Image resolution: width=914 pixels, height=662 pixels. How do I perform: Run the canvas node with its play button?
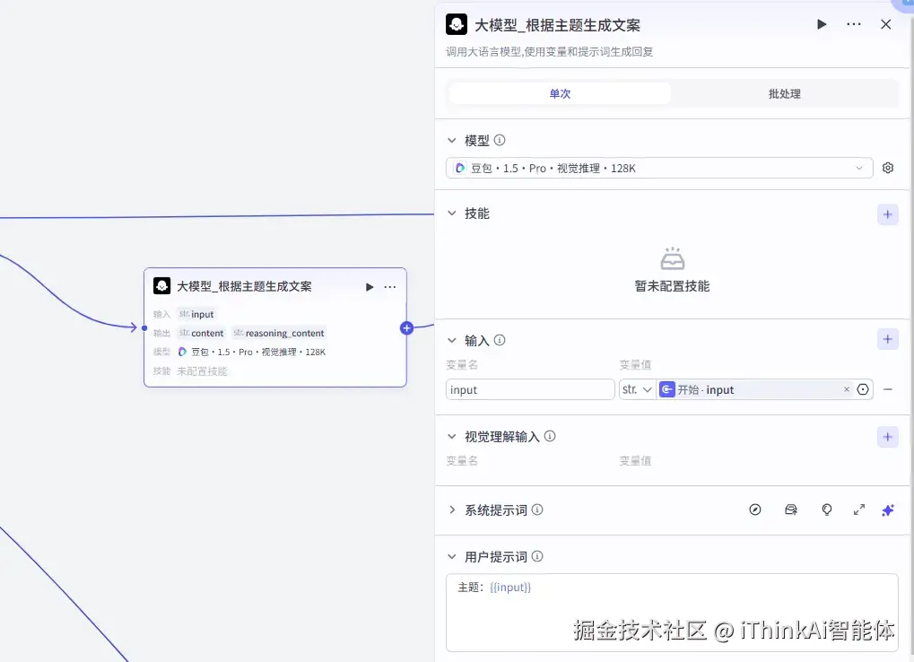tap(369, 287)
